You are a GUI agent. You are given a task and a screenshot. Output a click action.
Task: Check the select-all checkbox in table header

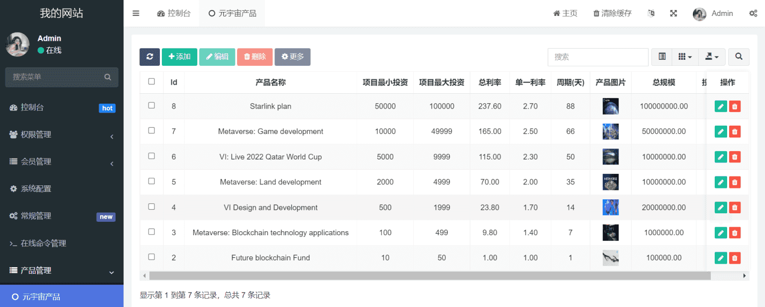pos(151,82)
